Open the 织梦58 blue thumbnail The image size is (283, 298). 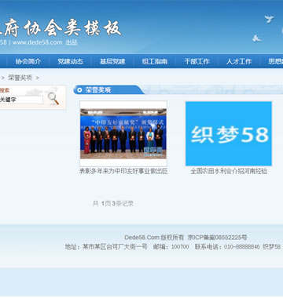(x=229, y=133)
